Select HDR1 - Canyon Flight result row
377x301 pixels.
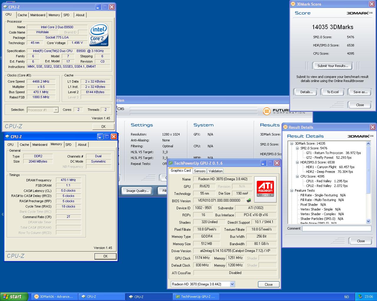330,167
